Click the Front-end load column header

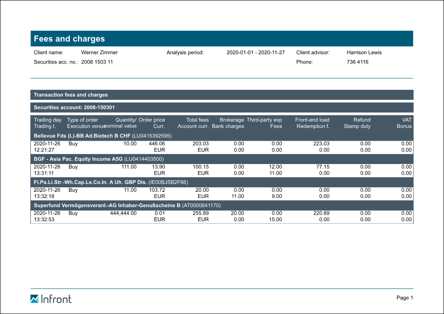coord(312,120)
